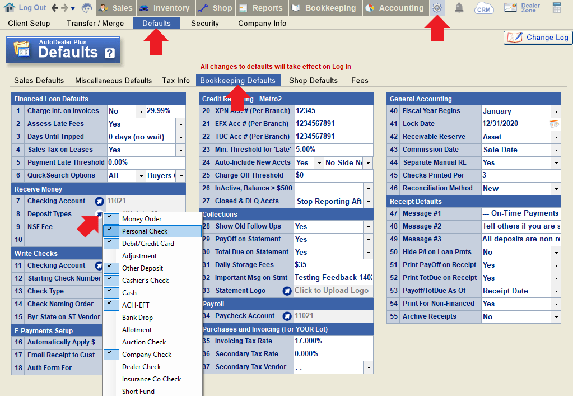This screenshot has height=396, width=573.
Task: Click the user face icon in top bar
Action: (87, 8)
